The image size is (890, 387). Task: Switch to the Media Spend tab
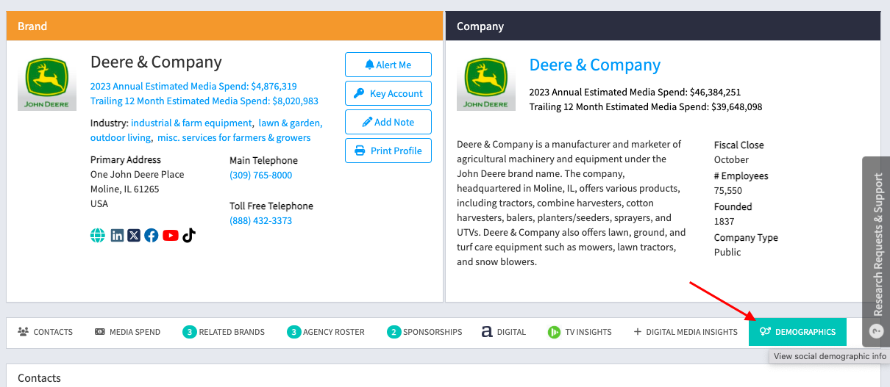tap(128, 332)
